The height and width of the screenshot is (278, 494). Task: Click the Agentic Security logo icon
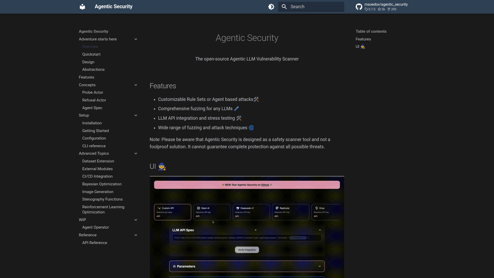[x=82, y=7]
